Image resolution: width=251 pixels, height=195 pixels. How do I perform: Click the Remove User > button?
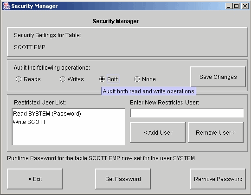[216, 132]
